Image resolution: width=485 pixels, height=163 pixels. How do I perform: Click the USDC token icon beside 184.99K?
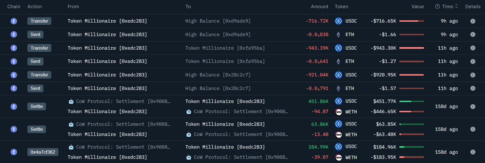pos(339,147)
